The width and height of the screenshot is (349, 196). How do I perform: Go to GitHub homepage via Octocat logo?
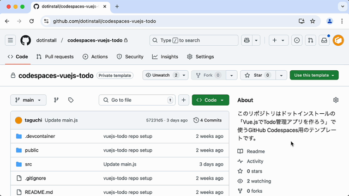point(26,40)
